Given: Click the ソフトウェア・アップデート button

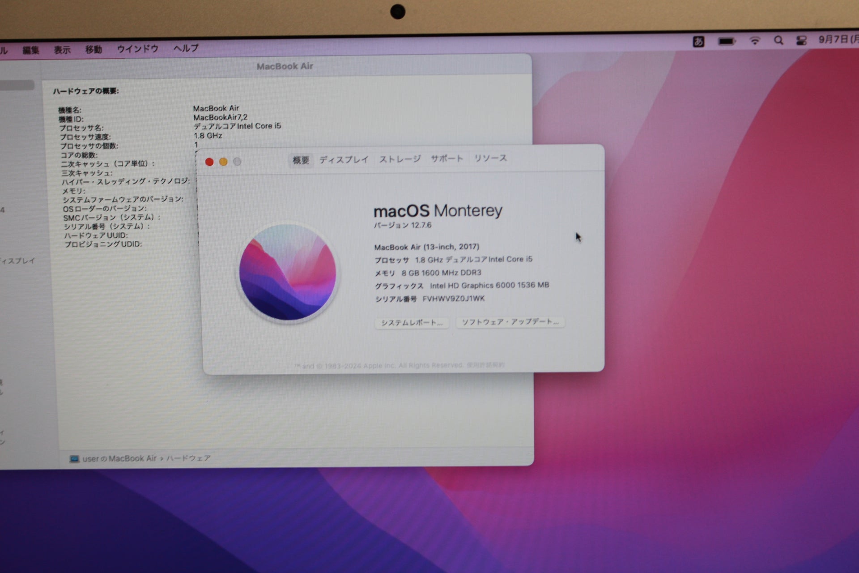Looking at the screenshot, I should 510,322.
